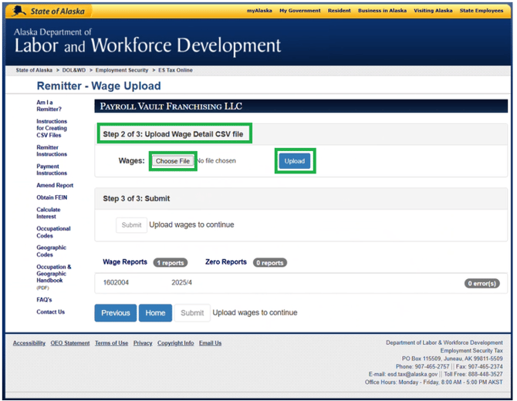Click the State of Alaska breadcrumb
Viewport: 517px width, 401px height.
[x=34, y=70]
